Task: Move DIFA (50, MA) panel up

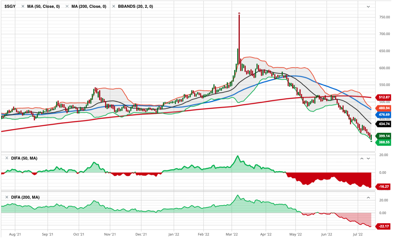Action: click(x=362, y=158)
